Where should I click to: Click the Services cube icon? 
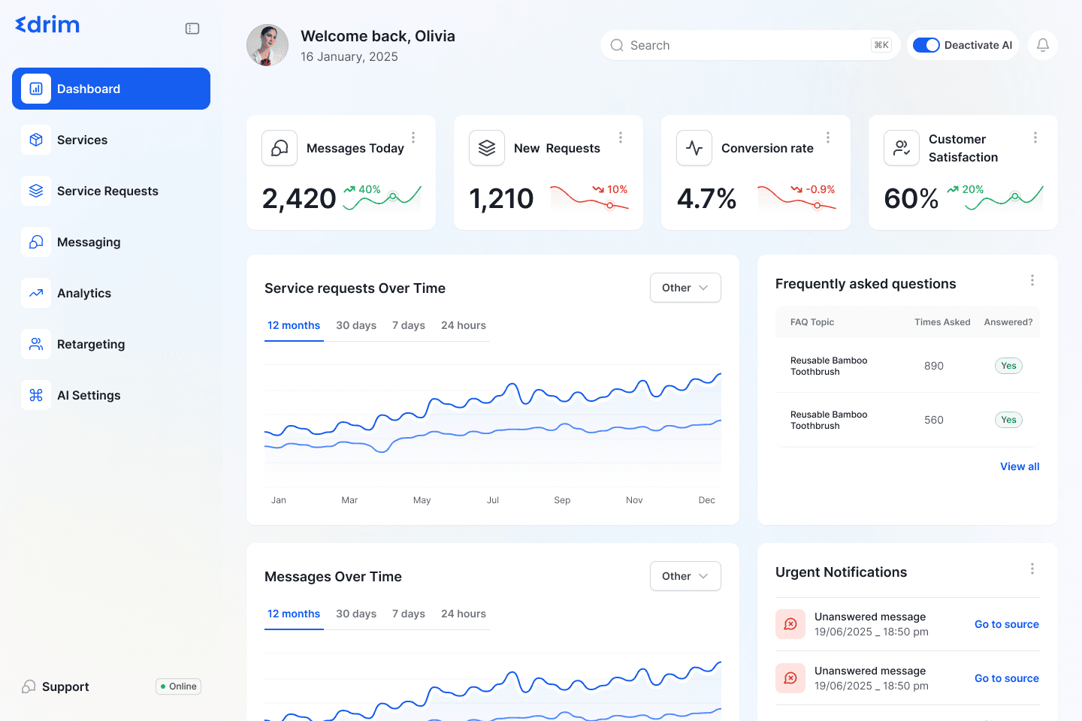coord(36,140)
